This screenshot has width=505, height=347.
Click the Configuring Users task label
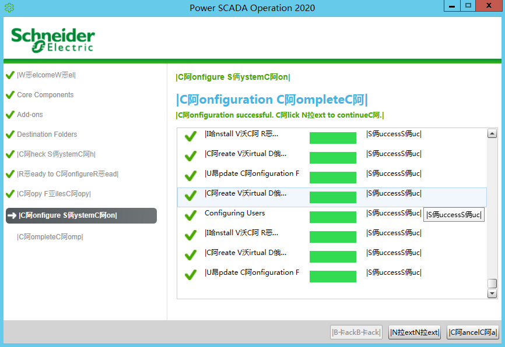pos(235,213)
